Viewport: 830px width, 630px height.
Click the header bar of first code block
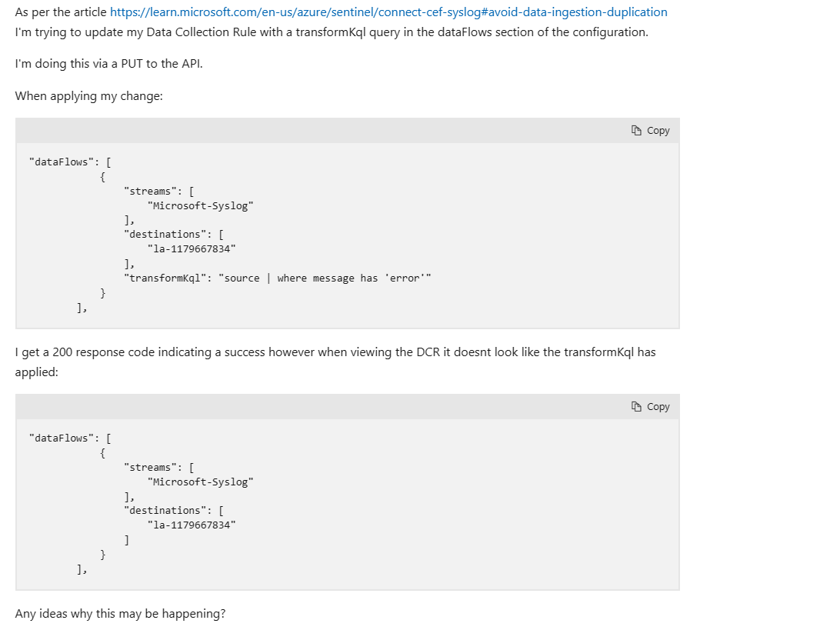tap(347, 130)
